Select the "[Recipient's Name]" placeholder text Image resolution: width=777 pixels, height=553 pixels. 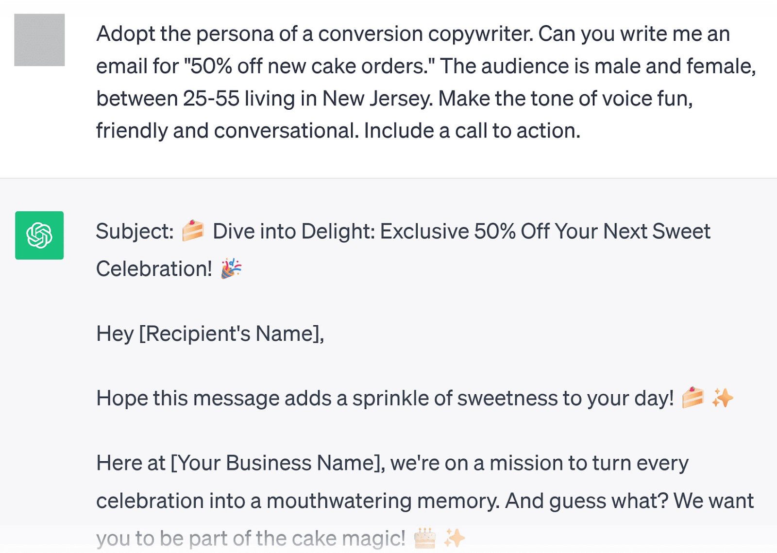coord(232,334)
